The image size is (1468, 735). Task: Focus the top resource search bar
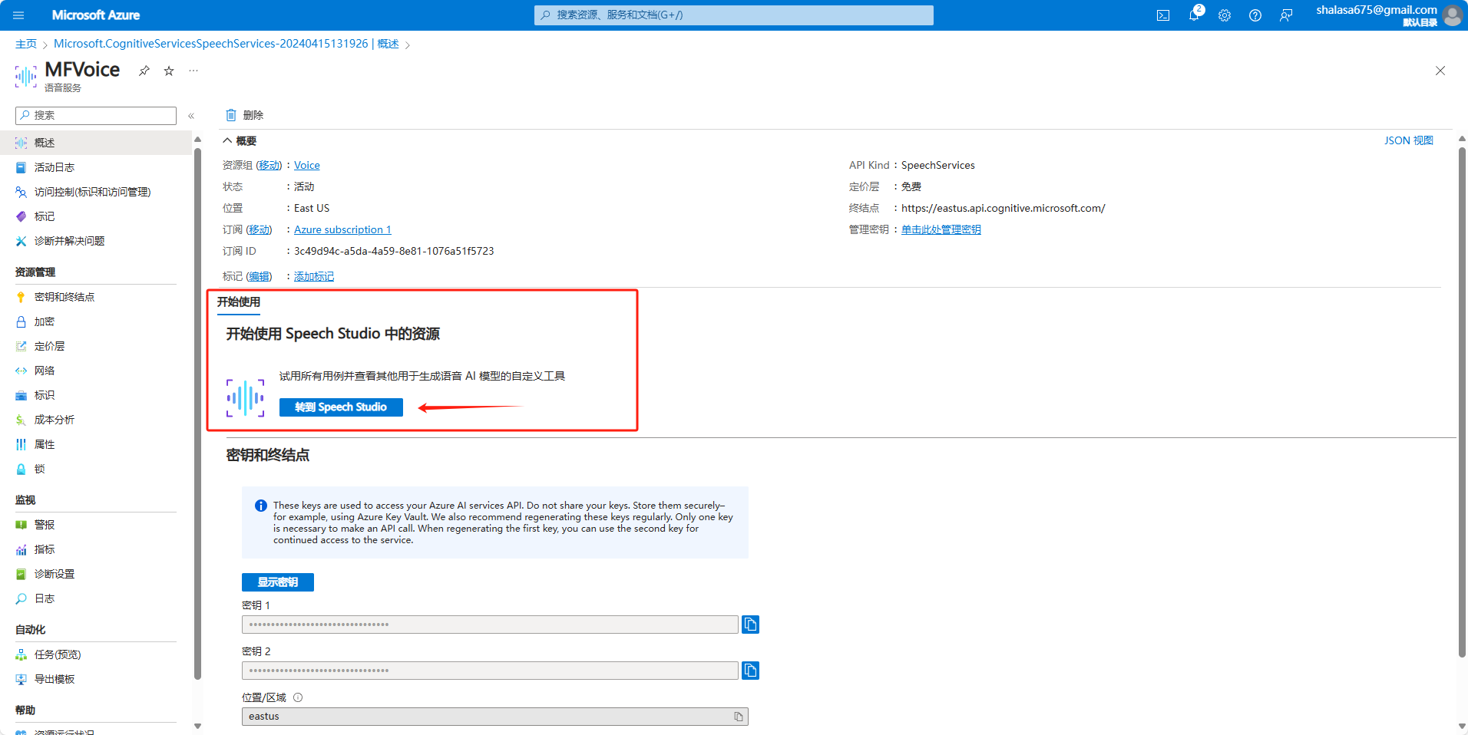(x=734, y=15)
